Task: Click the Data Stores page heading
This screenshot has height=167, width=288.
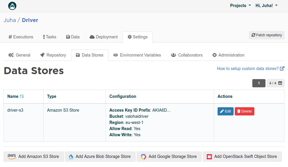Action: coord(34,71)
